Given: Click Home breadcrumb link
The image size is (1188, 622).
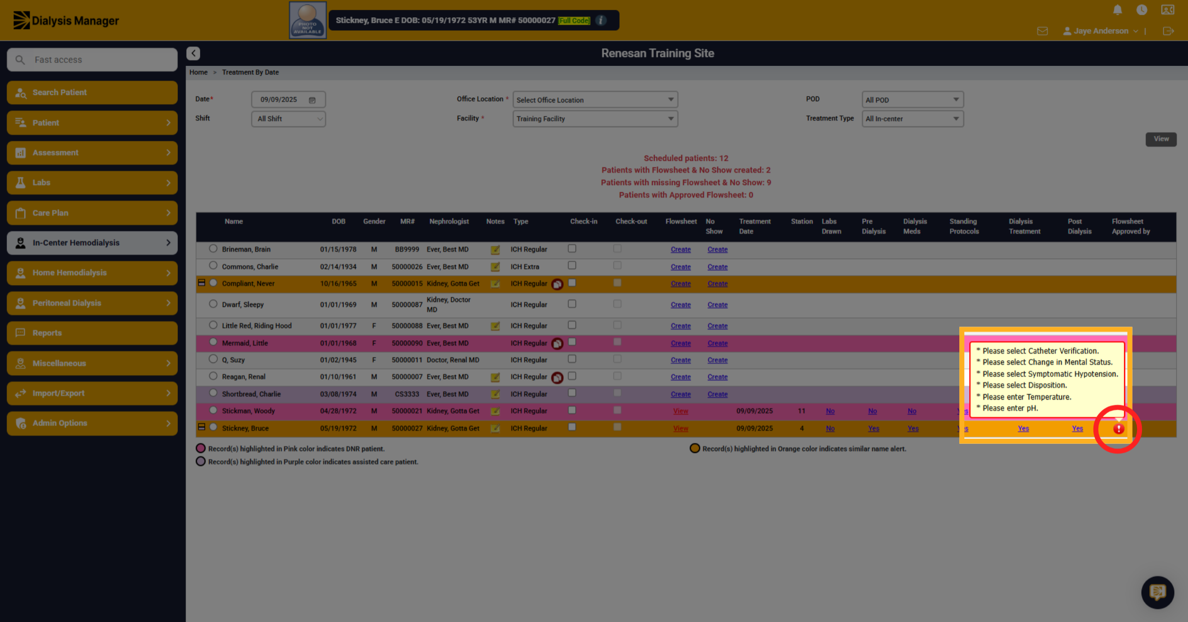Looking at the screenshot, I should pyautogui.click(x=198, y=72).
